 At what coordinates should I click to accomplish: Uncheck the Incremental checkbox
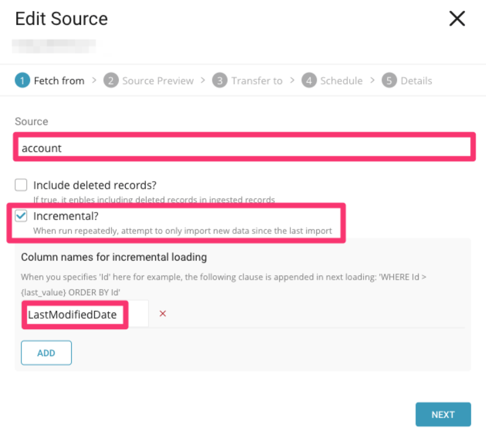pos(21,216)
